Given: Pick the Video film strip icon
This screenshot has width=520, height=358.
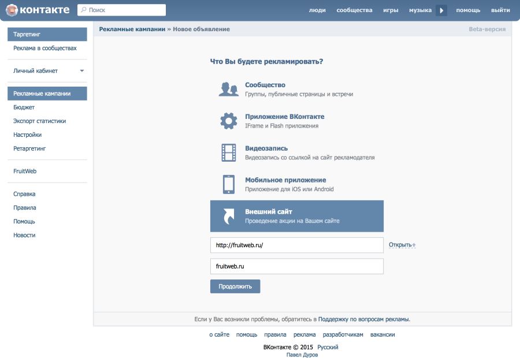Looking at the screenshot, I should pos(229,152).
